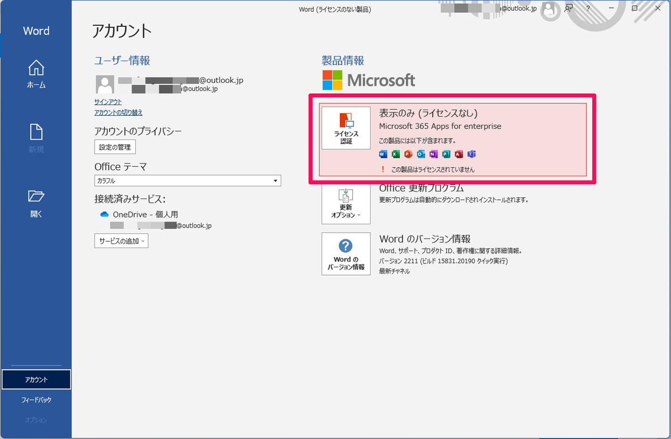Expand the サービスの追加 dropdown button

click(x=121, y=241)
